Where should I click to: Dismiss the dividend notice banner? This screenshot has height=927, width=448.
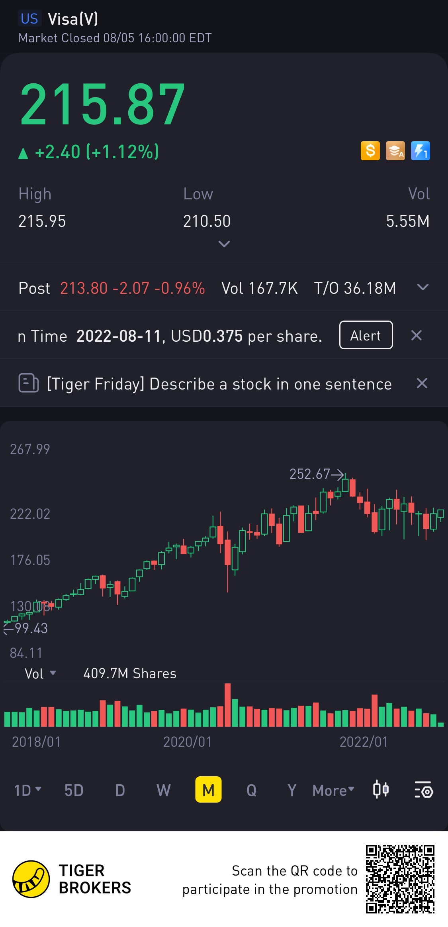coord(416,335)
